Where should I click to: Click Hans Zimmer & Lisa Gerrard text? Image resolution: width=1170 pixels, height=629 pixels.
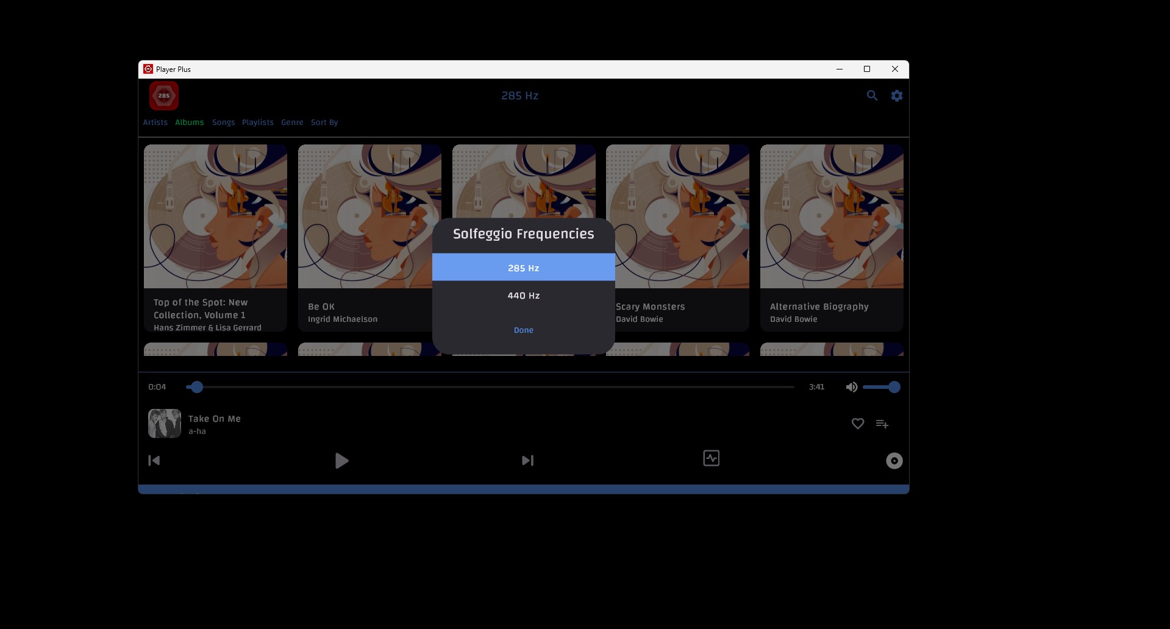pos(207,328)
